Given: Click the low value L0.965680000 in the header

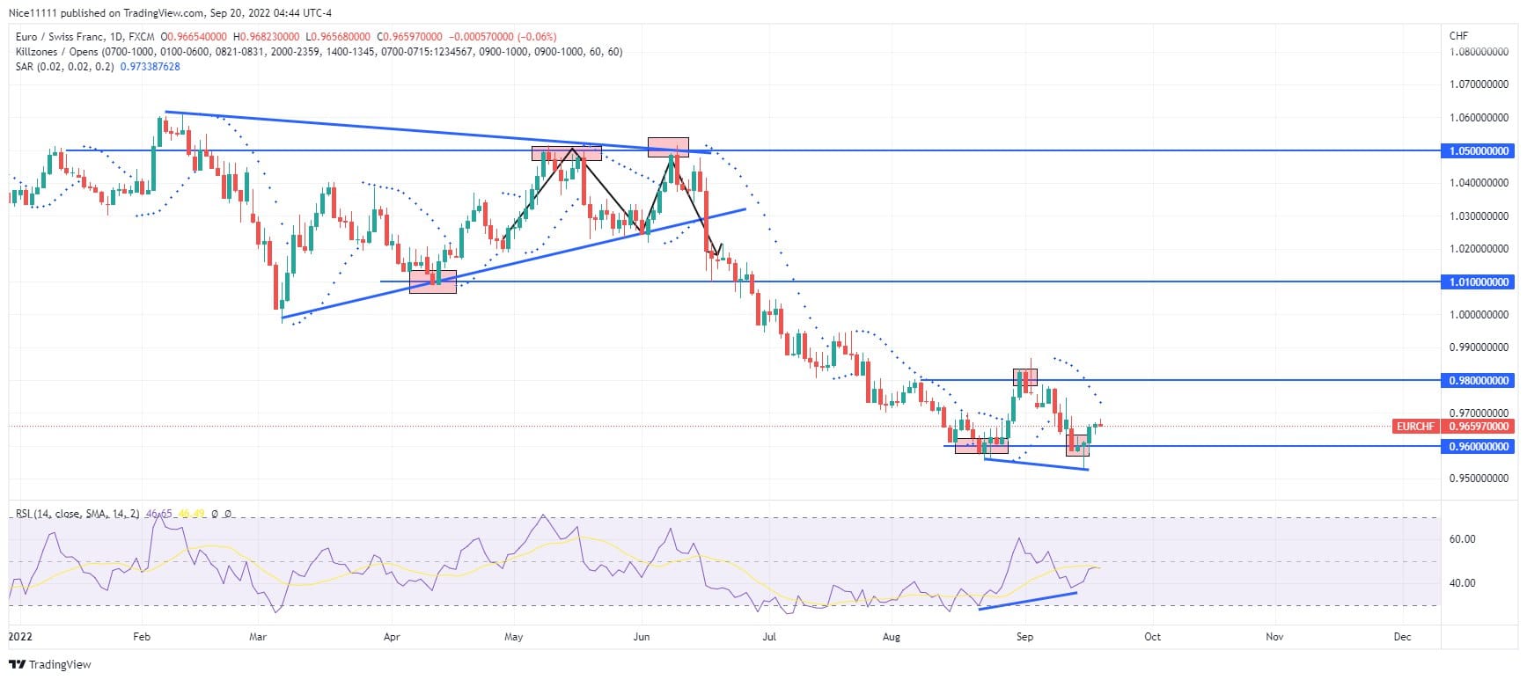Looking at the screenshot, I should (338, 37).
